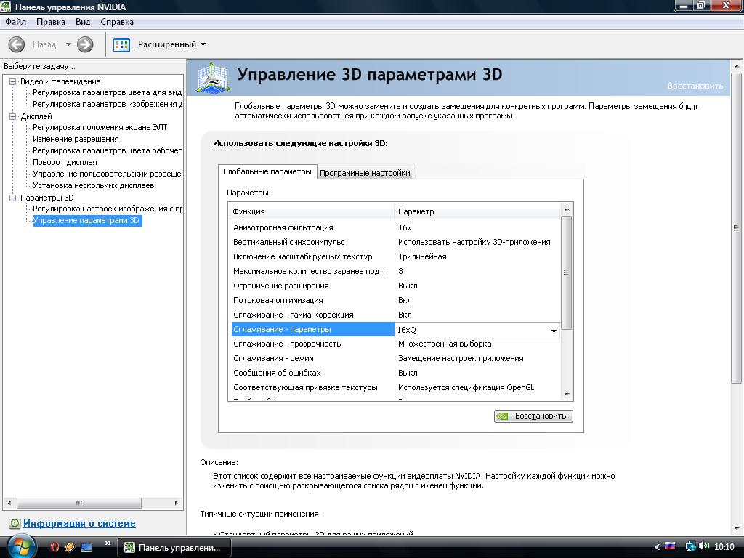744x558 pixels.
Task: Select Регулировка параметров цвета для видео
Action: (108, 92)
